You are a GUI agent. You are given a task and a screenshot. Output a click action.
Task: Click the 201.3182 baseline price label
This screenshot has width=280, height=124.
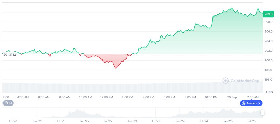(x=10, y=54)
